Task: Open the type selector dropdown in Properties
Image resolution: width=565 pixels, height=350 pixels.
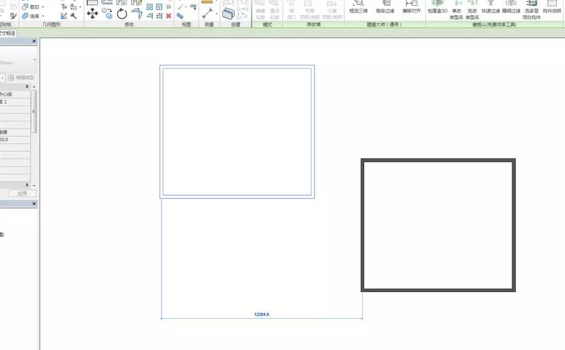Action: (35, 60)
